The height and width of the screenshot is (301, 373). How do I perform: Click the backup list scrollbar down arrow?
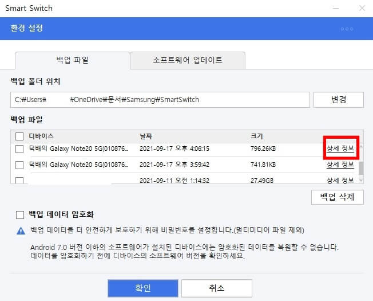[361, 180]
